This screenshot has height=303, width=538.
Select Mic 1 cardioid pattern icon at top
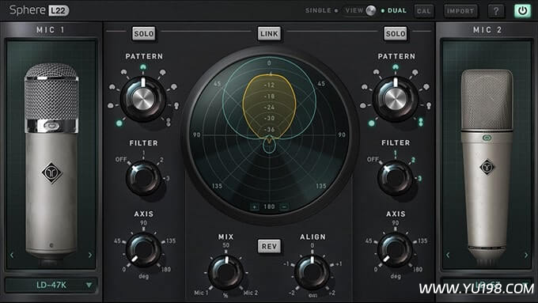click(143, 67)
